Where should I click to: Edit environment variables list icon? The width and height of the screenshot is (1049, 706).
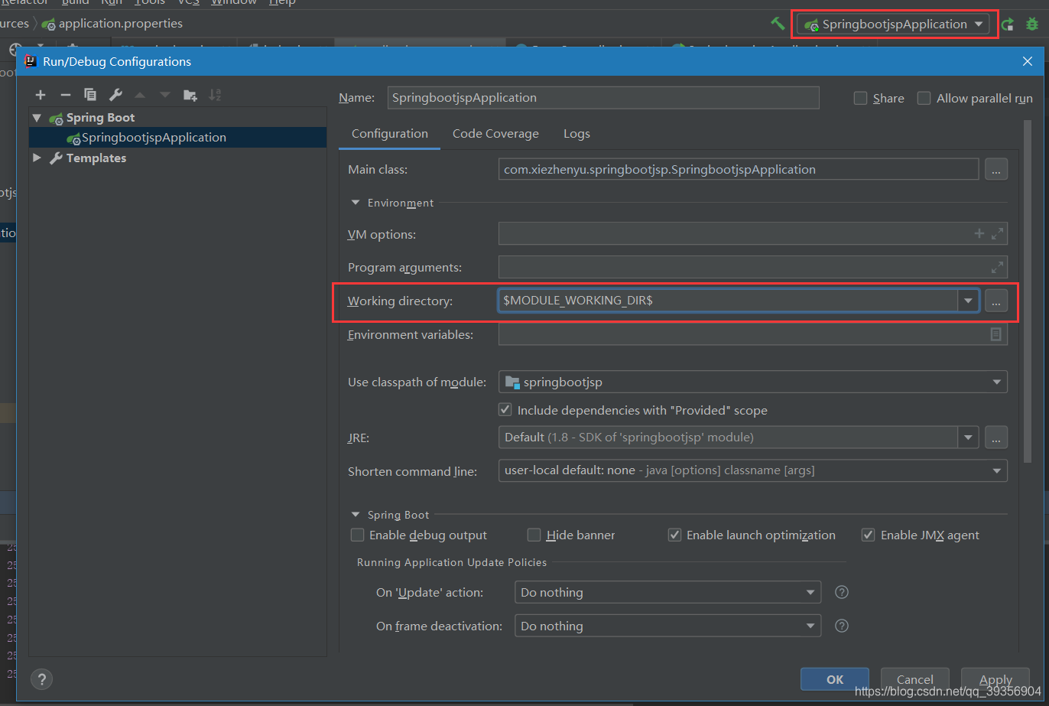pos(995,334)
